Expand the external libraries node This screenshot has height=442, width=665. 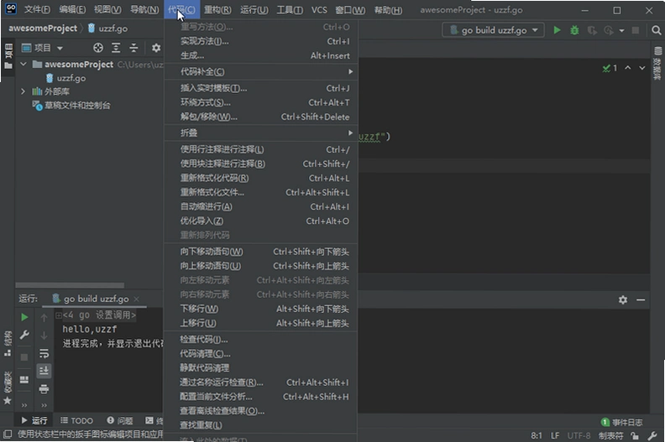pos(24,91)
